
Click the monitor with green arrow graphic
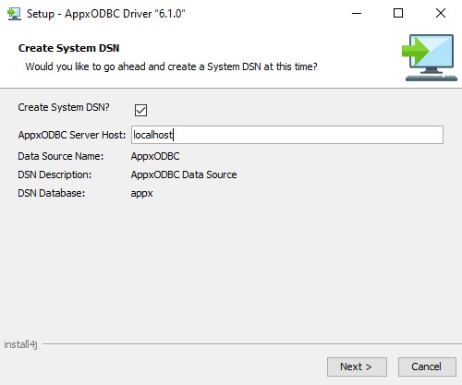tap(430, 57)
